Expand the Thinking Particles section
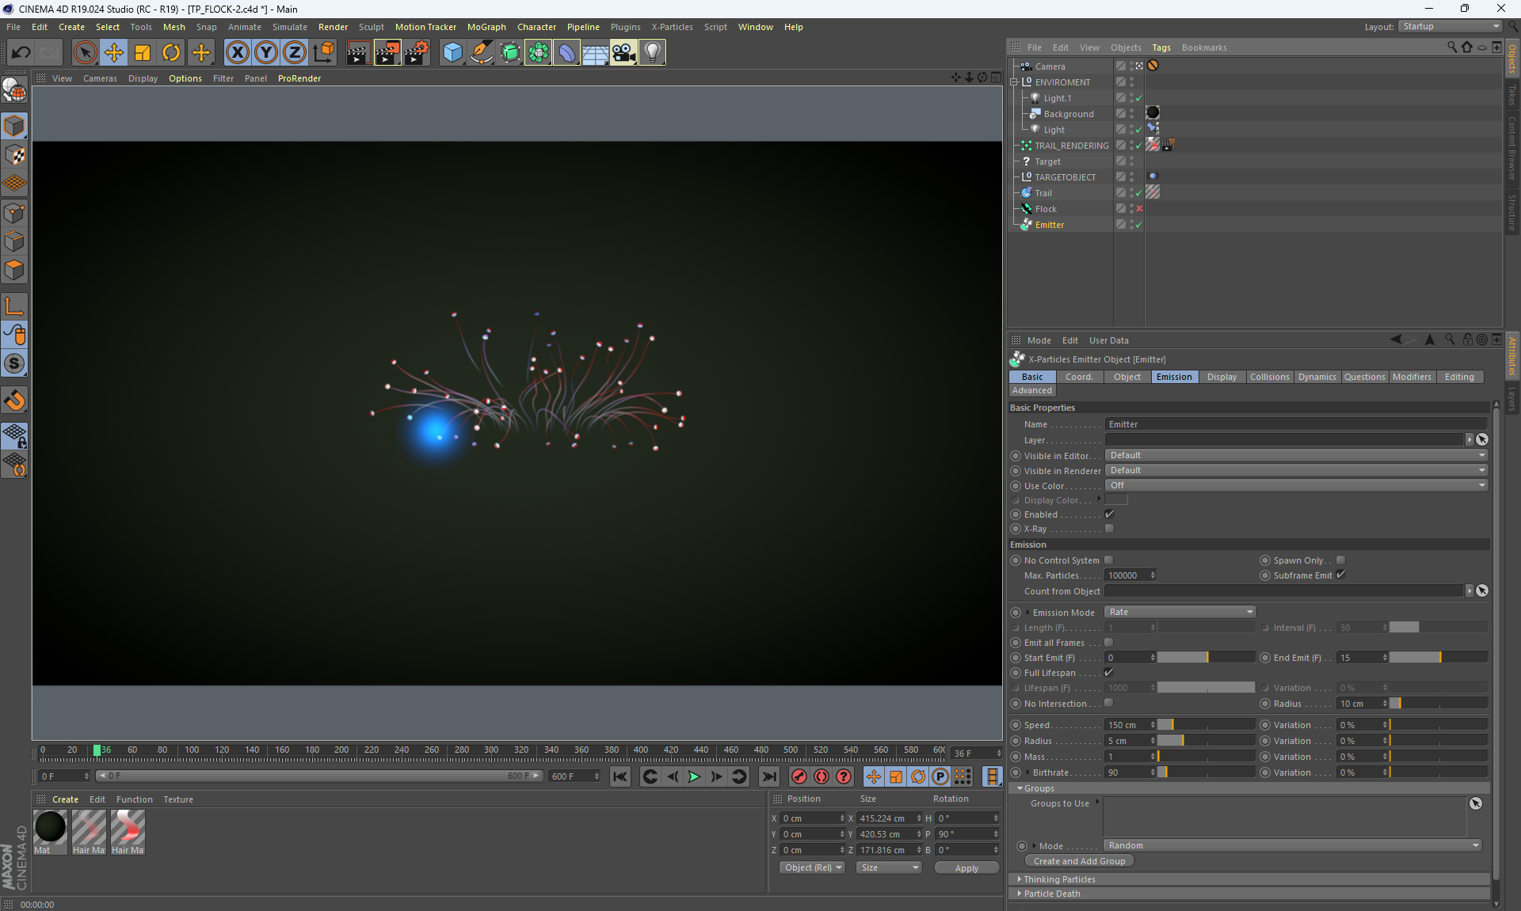The height and width of the screenshot is (911, 1521). click(1059, 879)
